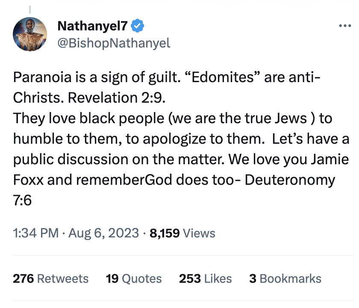Open the 19 Quotes list

click(x=134, y=278)
